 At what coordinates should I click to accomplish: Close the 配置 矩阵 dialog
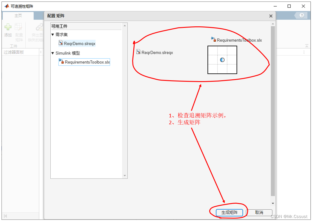tap(271, 16)
